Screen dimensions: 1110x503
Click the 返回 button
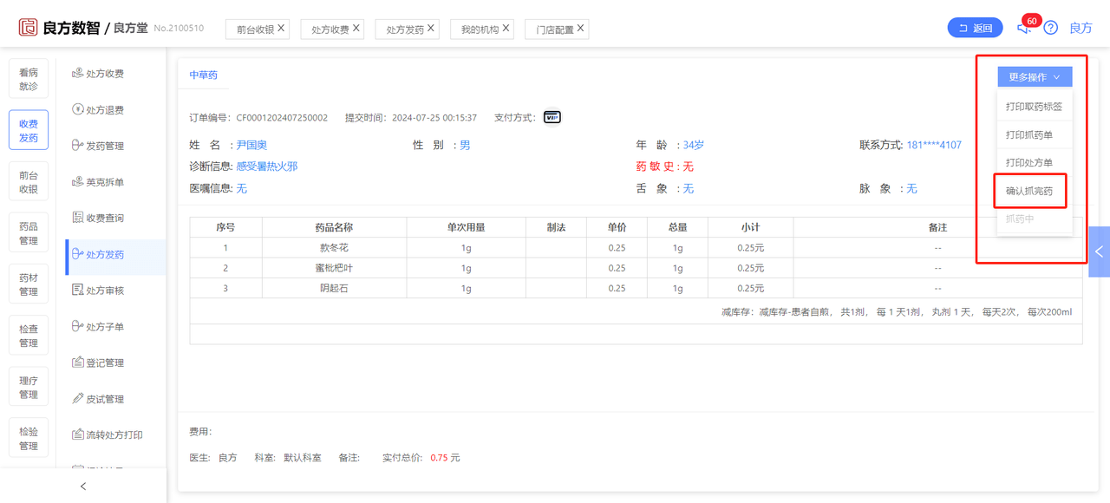(975, 28)
